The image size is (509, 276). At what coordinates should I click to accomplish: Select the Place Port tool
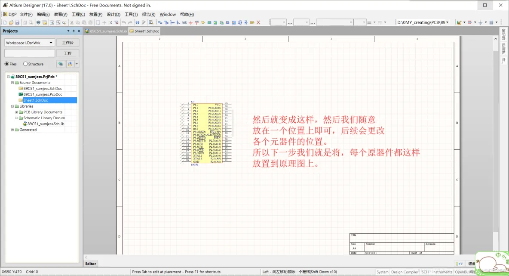pos(252,22)
